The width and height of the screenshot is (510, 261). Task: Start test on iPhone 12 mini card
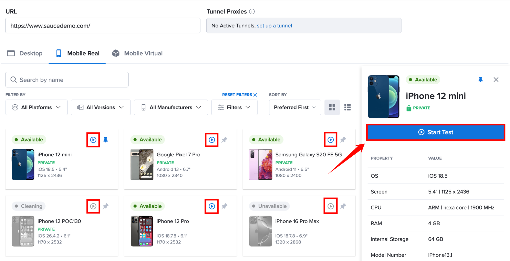click(93, 140)
